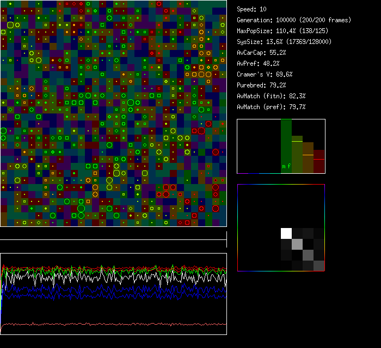Select the AvCarCap percentage label
The height and width of the screenshot is (348, 381).
pyautogui.click(x=262, y=53)
